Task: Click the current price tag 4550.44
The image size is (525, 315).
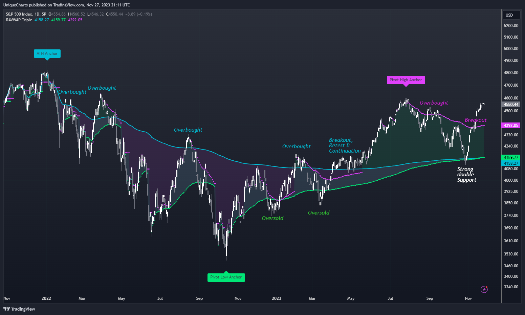Action: click(511, 105)
